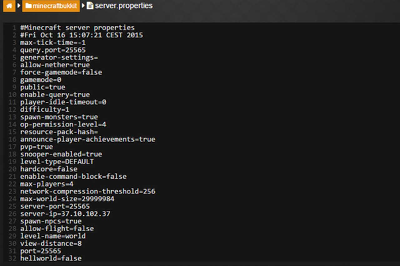
Task: Open the minecraftbukkit folder breadcrumb
Action: tap(51, 6)
